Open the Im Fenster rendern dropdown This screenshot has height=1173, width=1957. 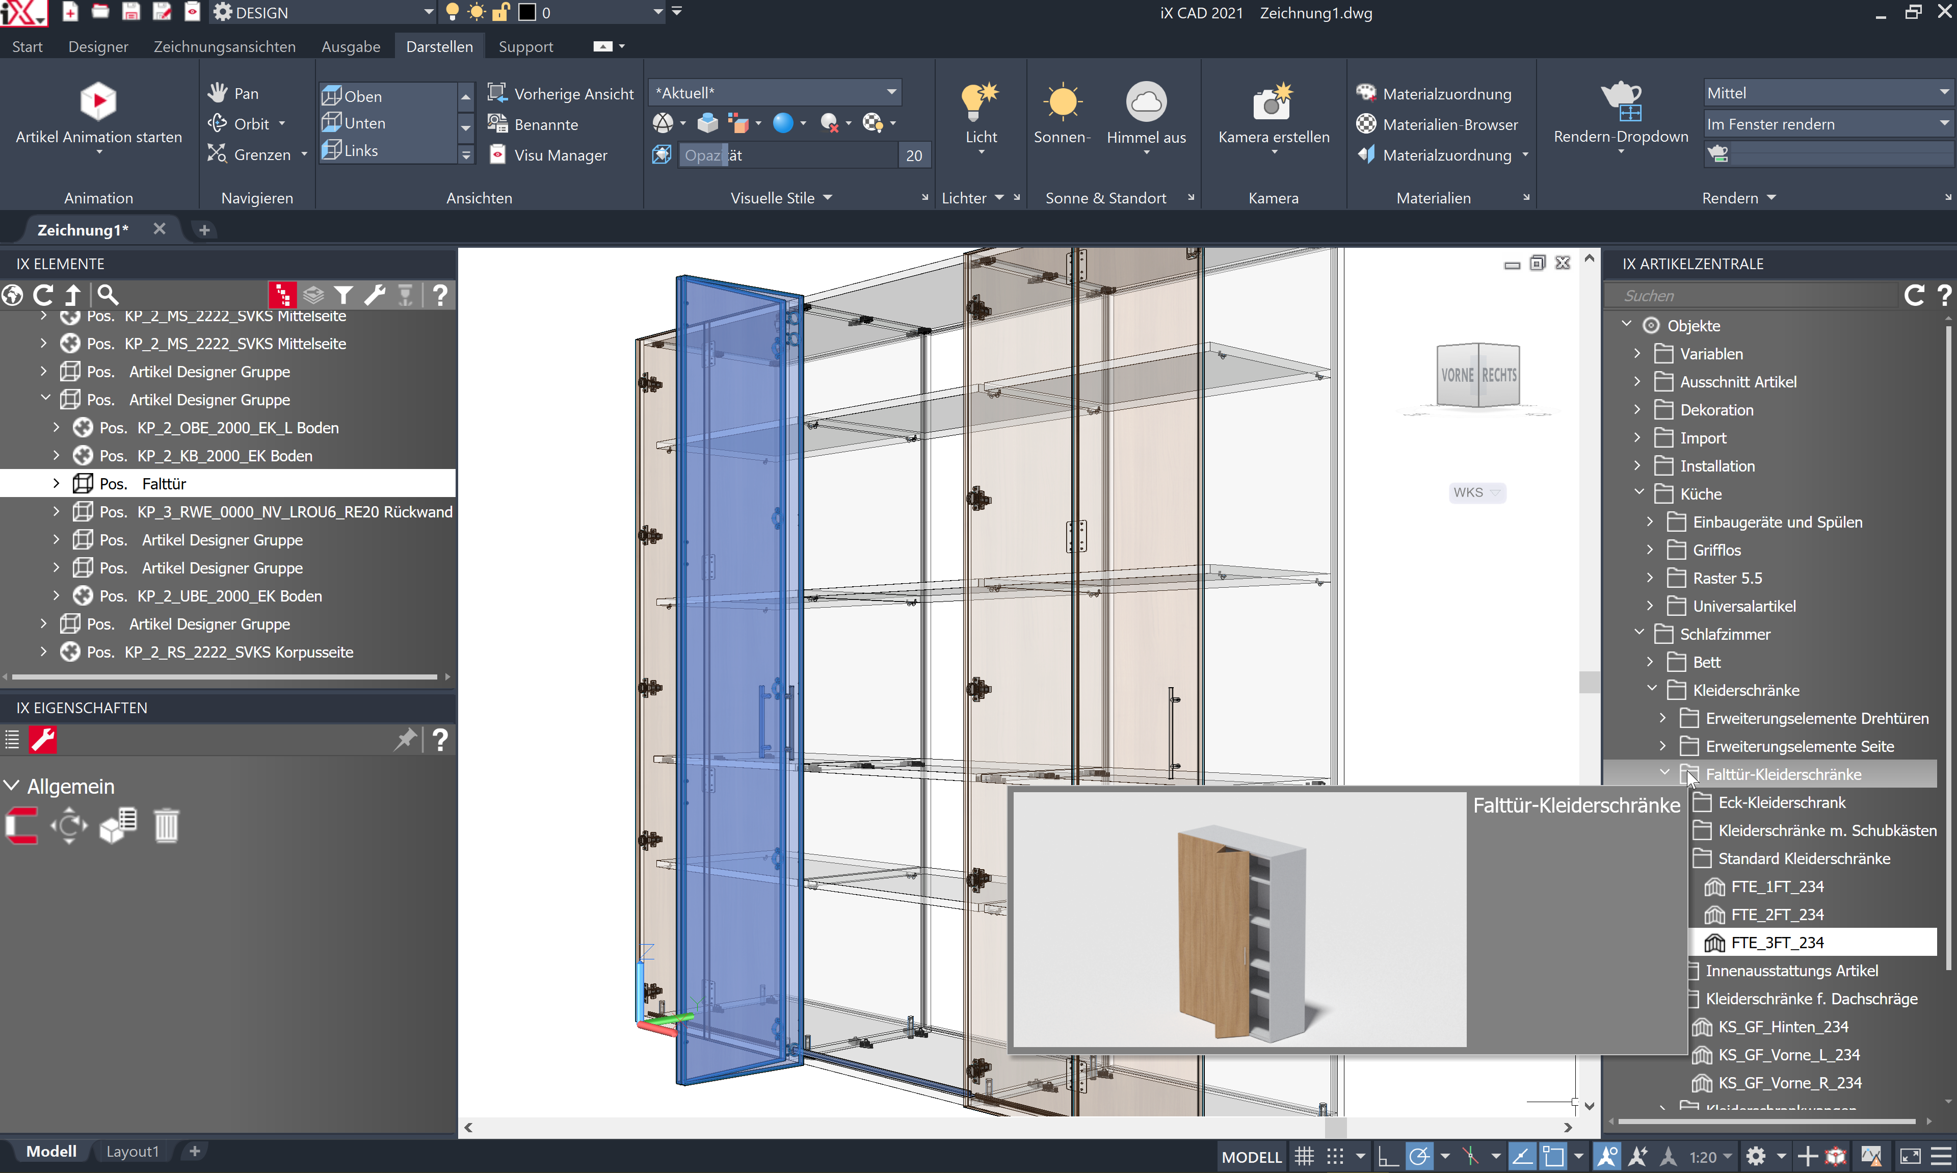click(x=1828, y=123)
